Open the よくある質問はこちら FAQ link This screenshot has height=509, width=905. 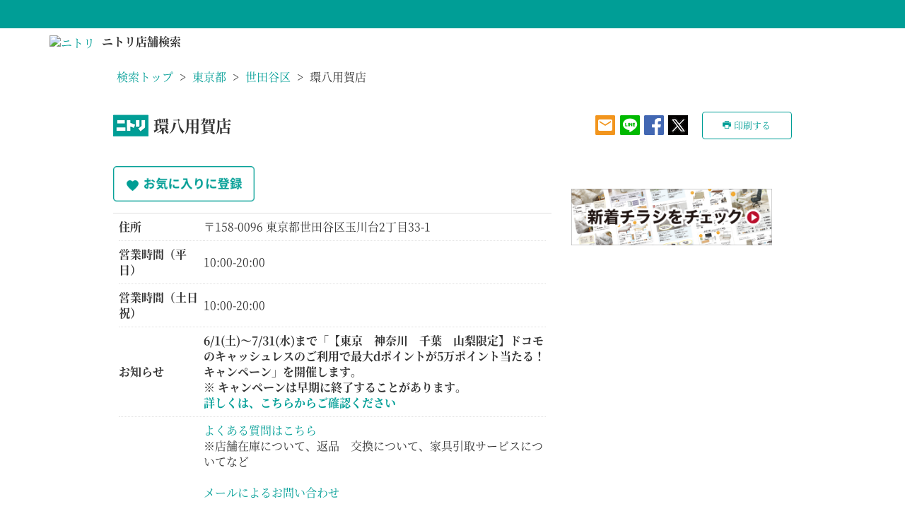pos(260,430)
